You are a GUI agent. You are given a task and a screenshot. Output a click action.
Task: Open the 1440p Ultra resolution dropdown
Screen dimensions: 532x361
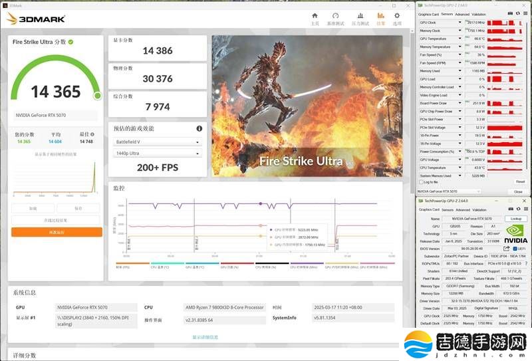click(157, 154)
